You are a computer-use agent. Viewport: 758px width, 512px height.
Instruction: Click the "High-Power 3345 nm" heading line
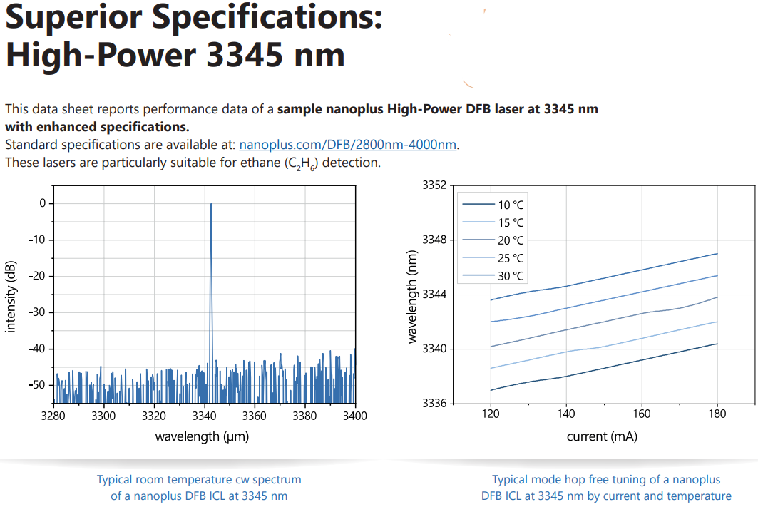tap(175, 55)
